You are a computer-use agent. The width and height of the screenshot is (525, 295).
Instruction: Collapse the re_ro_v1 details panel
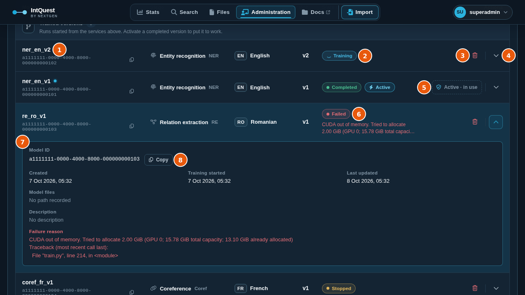click(496, 122)
